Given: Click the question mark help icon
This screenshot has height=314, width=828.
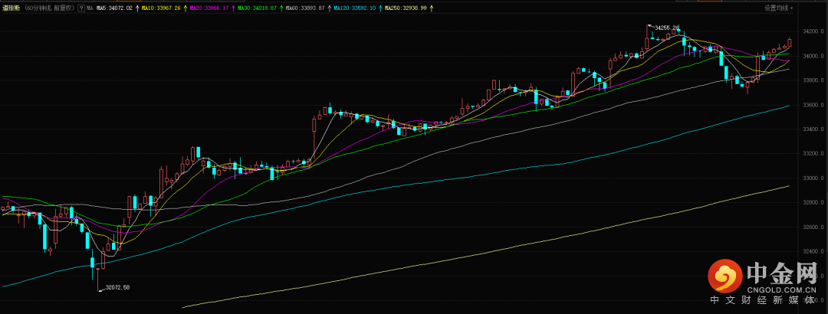Looking at the screenshot, I should point(80,8).
